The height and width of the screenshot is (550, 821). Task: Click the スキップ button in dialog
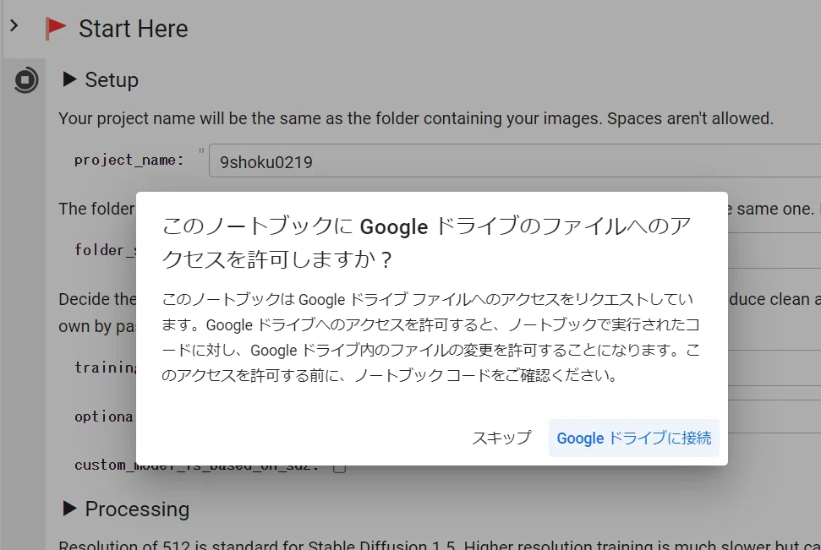click(501, 438)
